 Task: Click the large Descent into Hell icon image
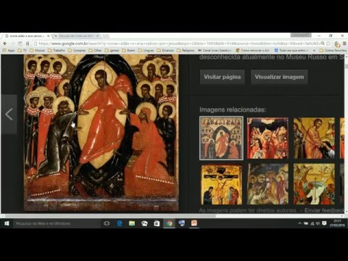click(101, 133)
